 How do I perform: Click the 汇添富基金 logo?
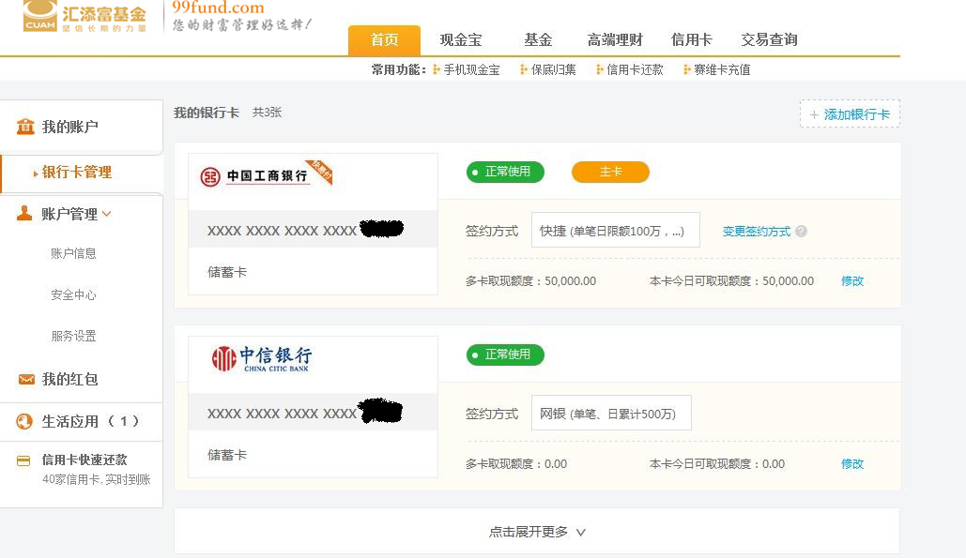pos(84,16)
